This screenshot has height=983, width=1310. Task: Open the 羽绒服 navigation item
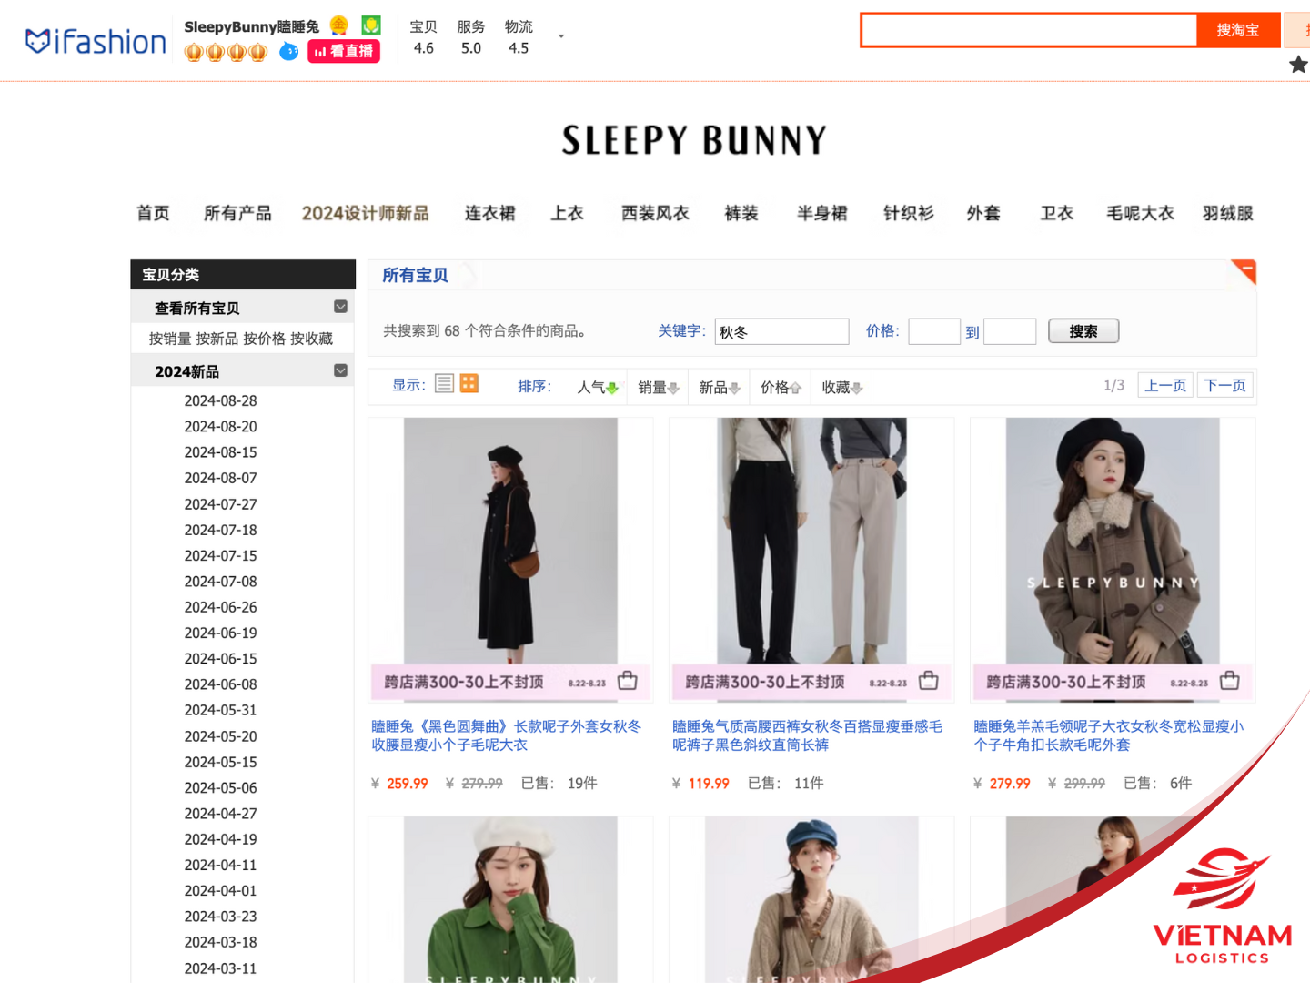(1228, 213)
